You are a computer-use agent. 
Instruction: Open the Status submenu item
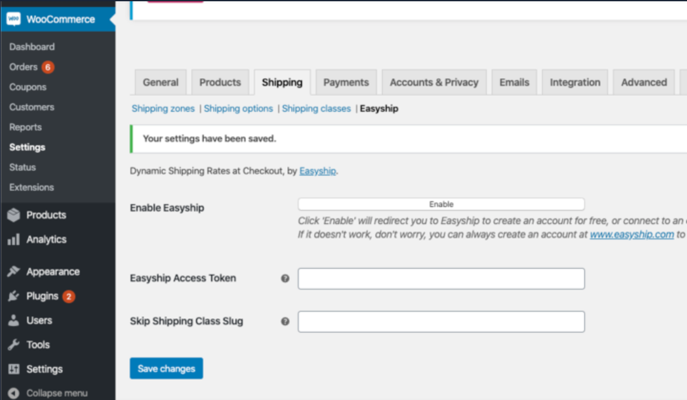click(x=22, y=167)
